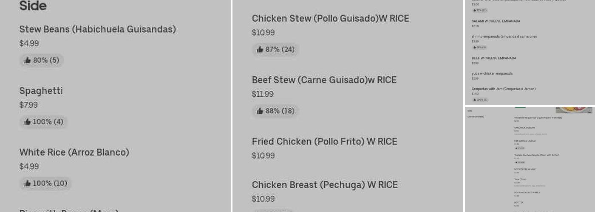
Task: Click Chicken Stew 87% thumbs-up icon
Action: [x=260, y=50]
